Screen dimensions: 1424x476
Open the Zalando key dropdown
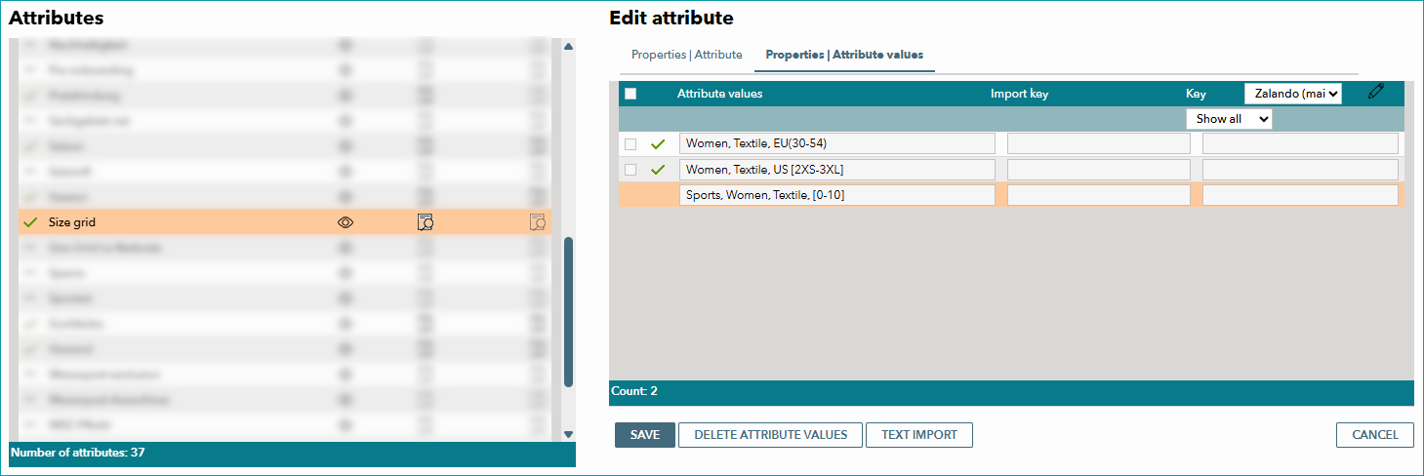pos(1293,94)
